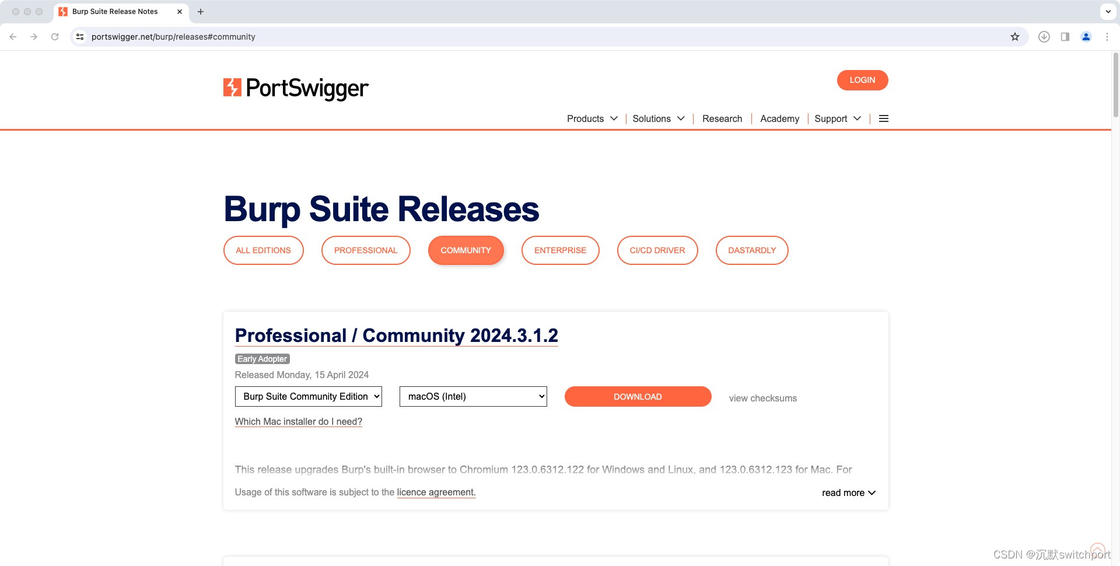Click the LOGIN button

(x=862, y=80)
